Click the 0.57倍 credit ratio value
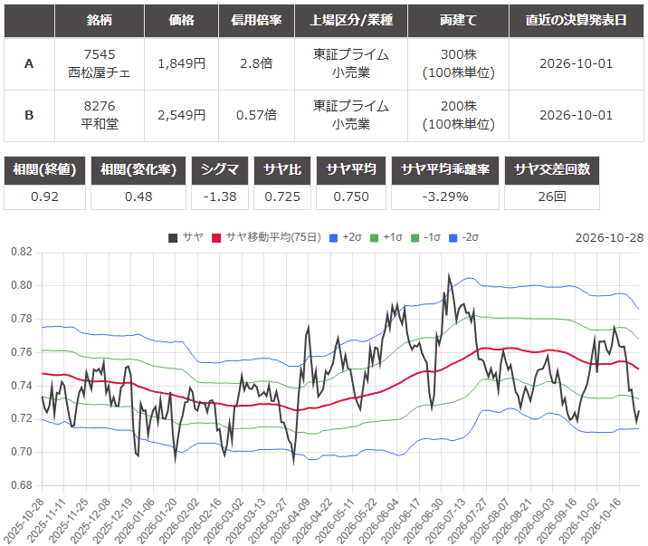 [256, 115]
